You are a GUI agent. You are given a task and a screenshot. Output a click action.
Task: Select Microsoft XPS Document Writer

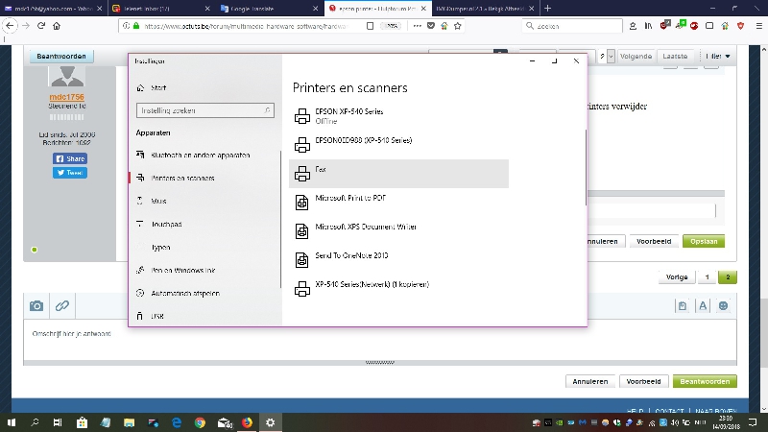pyautogui.click(x=398, y=231)
